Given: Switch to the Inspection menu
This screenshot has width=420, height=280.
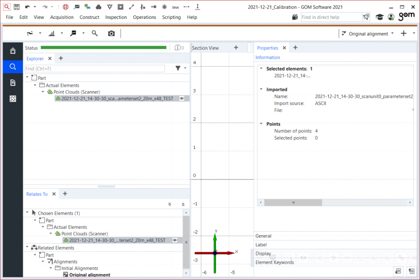Looking at the screenshot, I should click(x=116, y=17).
